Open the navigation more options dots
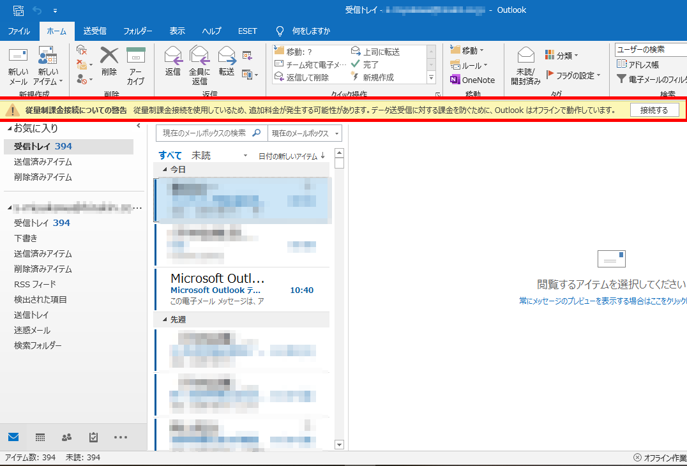Image resolution: width=687 pixels, height=466 pixels. click(121, 437)
